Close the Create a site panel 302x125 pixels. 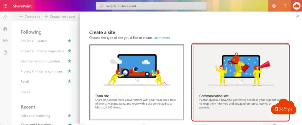pyautogui.click(x=297, y=16)
